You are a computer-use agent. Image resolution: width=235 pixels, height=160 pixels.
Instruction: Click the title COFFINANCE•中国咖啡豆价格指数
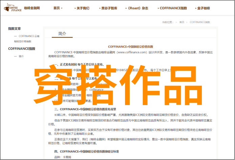pyautogui.click(x=131, y=47)
